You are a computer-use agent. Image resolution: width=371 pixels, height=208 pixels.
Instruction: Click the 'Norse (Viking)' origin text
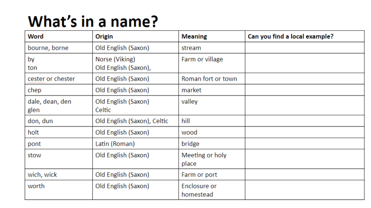click(115, 59)
